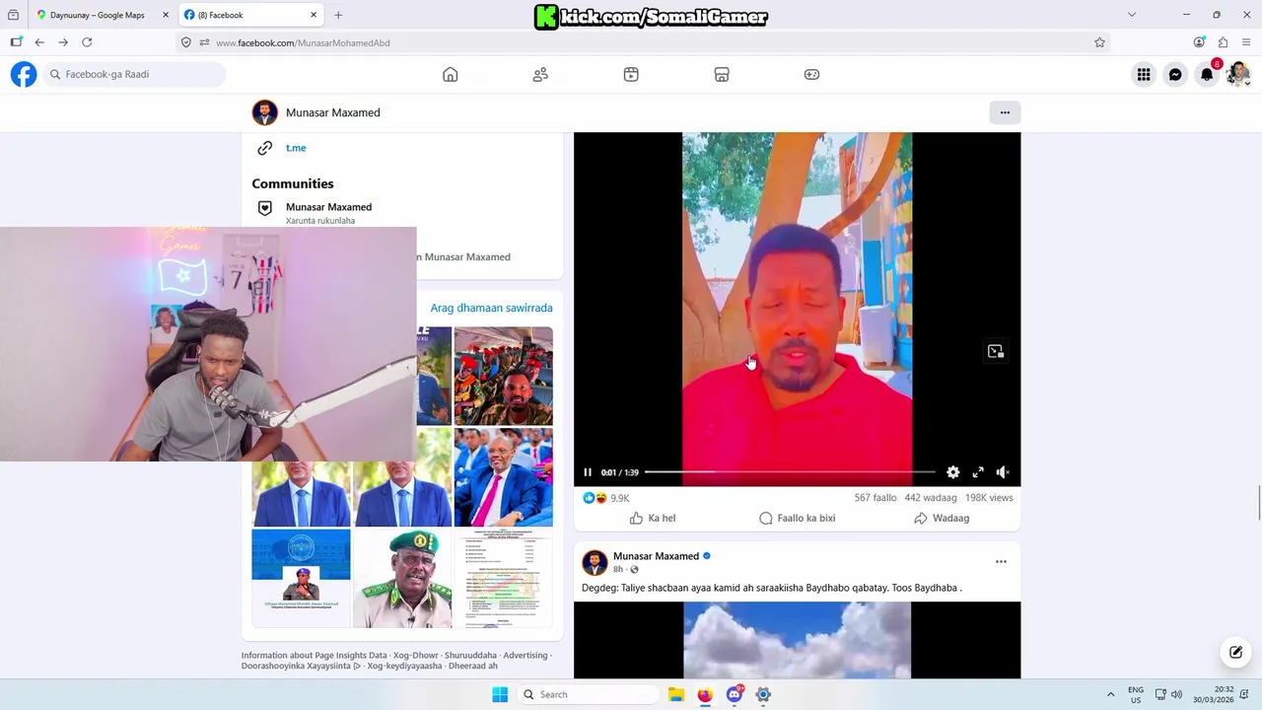
Task: Open the Facebook menu grid icon
Action: coord(1144,74)
